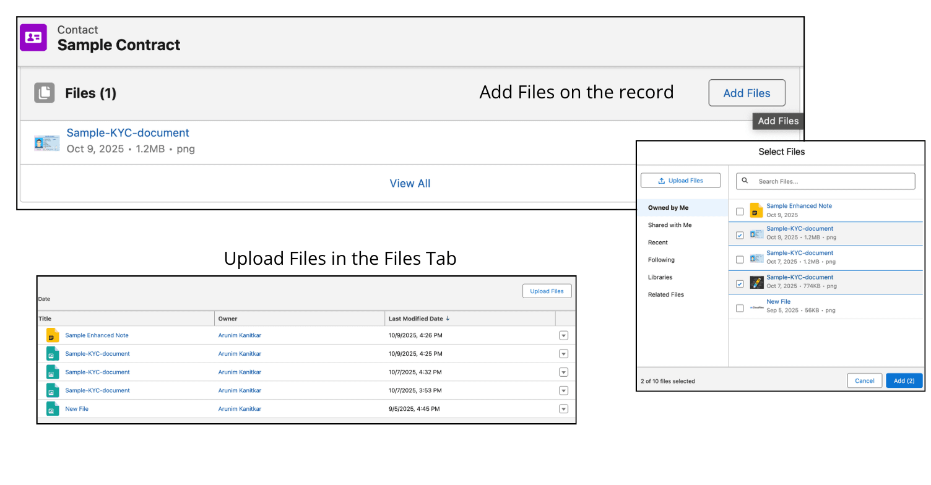Screen dimensions: 931x485
Task: Click the image file icon for Oct 9 Sample-KYC-document
Action: tap(756, 233)
